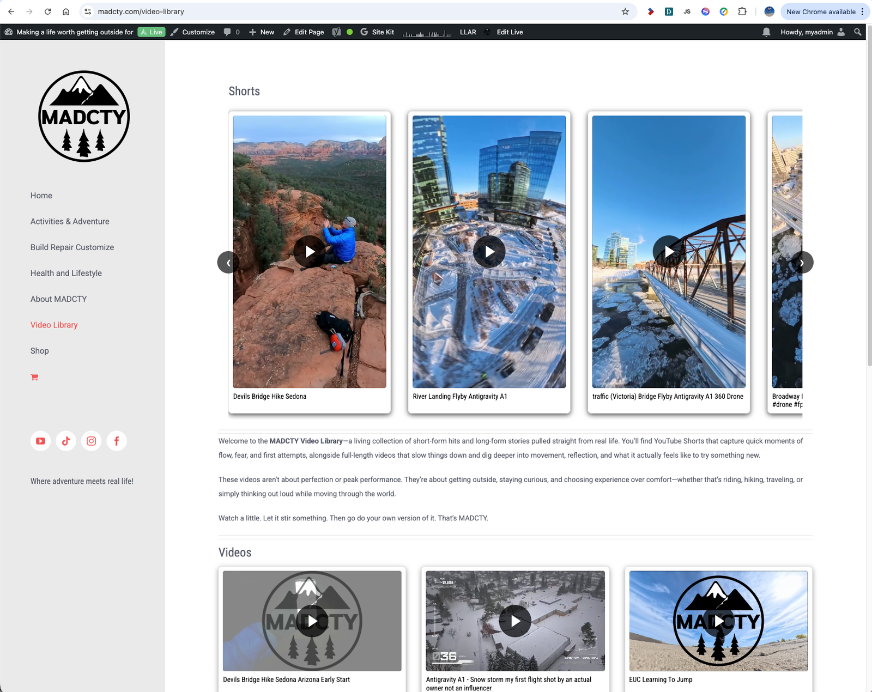The width and height of the screenshot is (872, 692).
Task: Click the red shopping cart icon
Action: (34, 377)
